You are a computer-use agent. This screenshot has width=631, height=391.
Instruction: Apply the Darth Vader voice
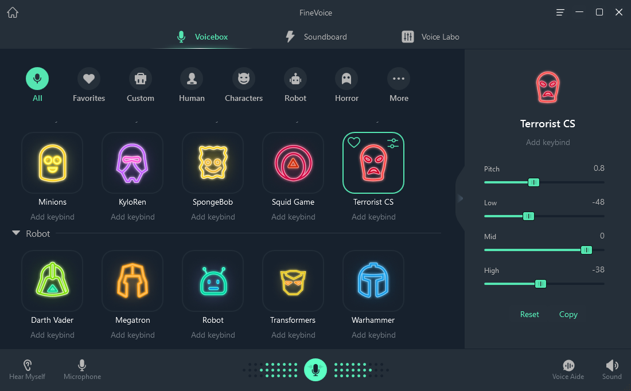pyautogui.click(x=52, y=281)
